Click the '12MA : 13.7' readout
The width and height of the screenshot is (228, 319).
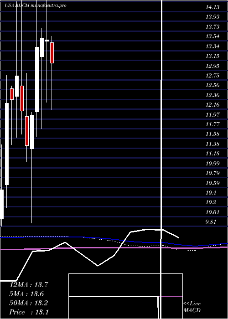[x=29, y=285]
